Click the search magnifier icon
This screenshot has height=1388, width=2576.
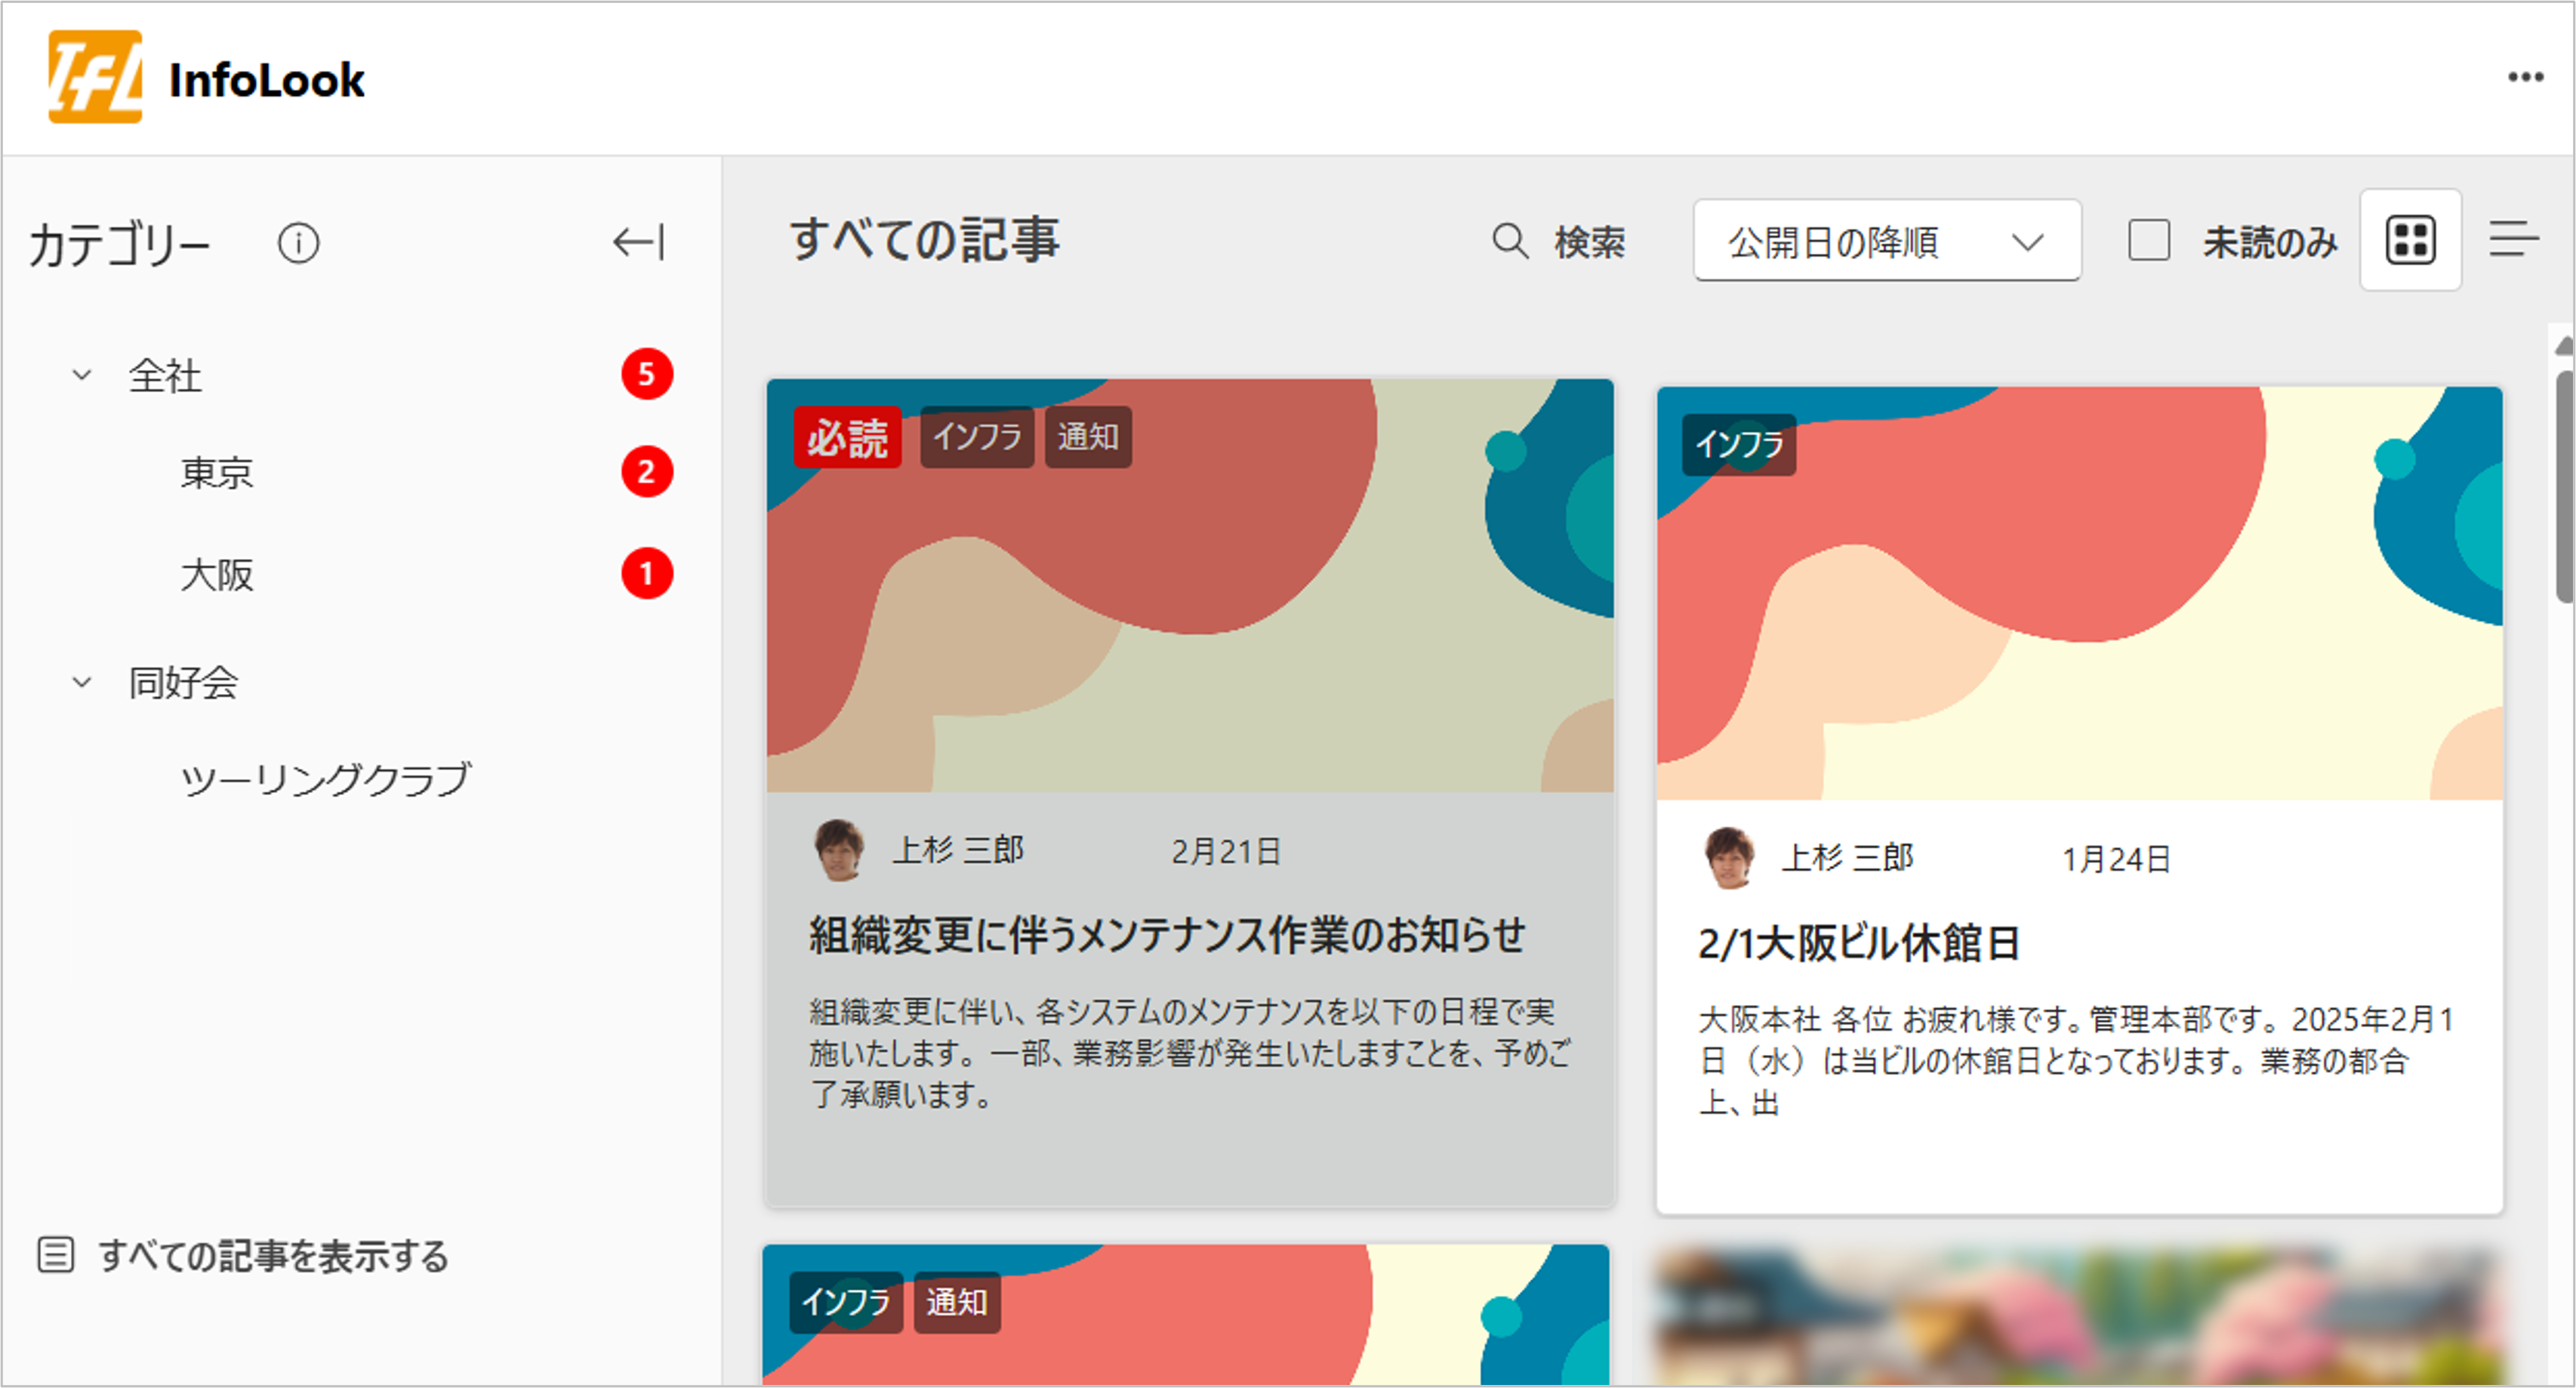(x=1510, y=242)
